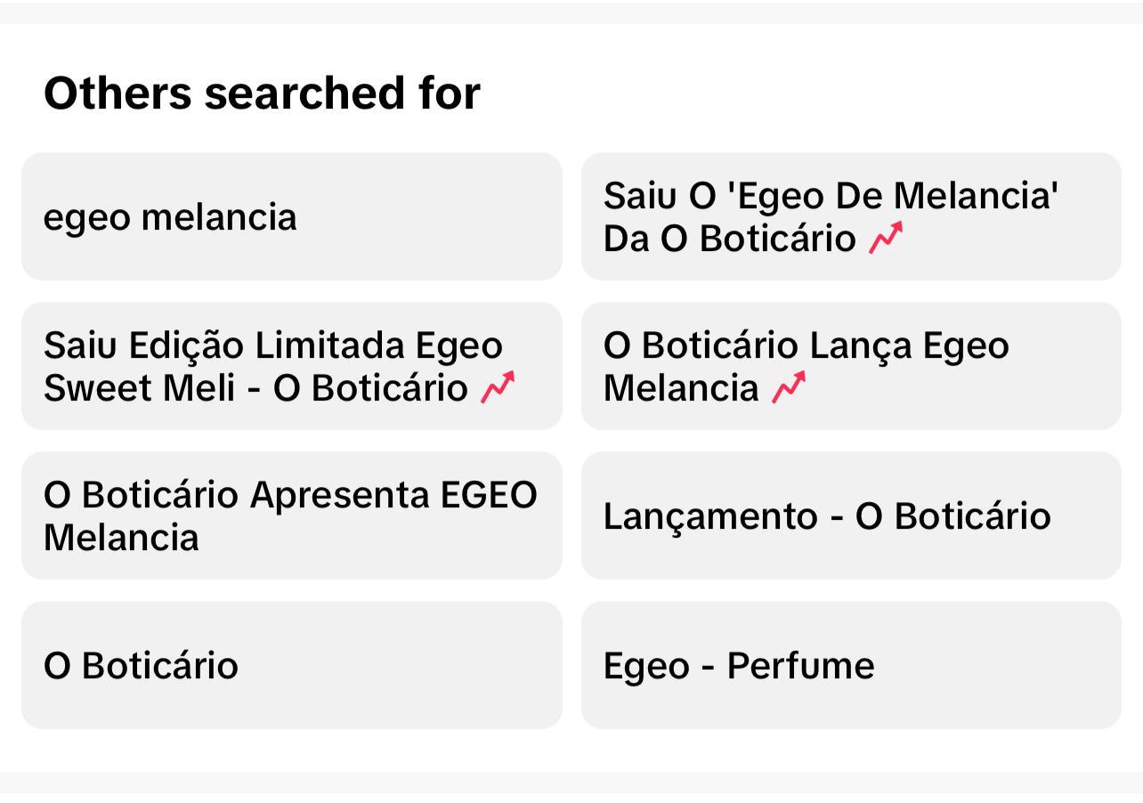Select 'Saiu Edição Limitada Egeo Sweet Meli' chip

click(x=292, y=366)
